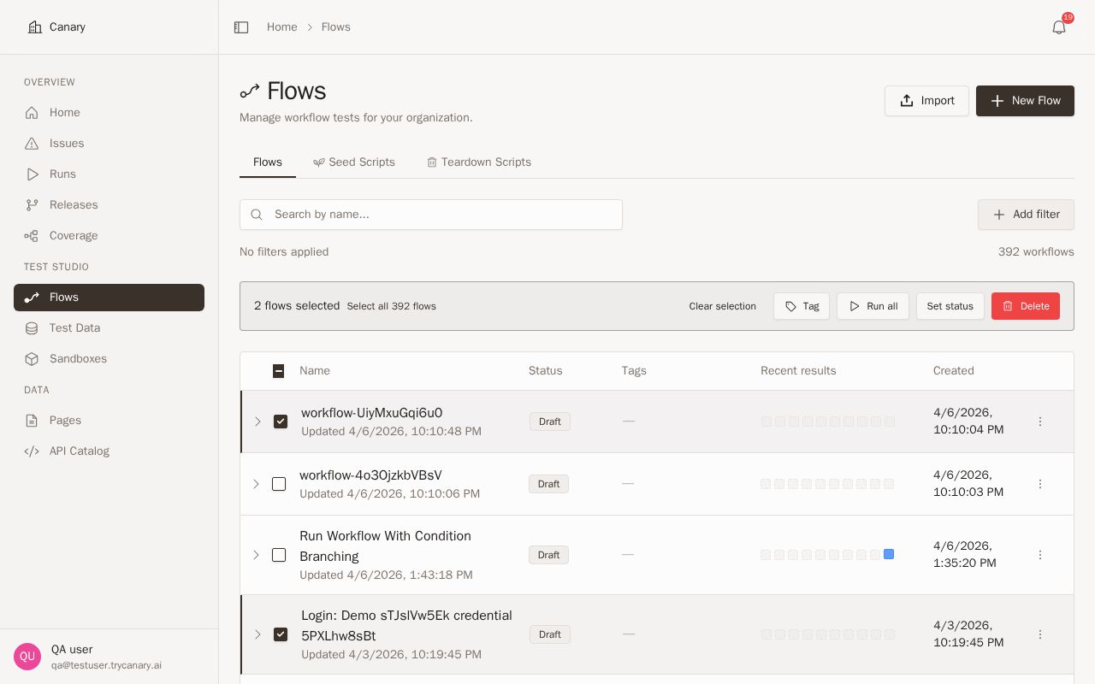
Task: Click the Sandboxes cube icon
Action: pyautogui.click(x=32, y=359)
